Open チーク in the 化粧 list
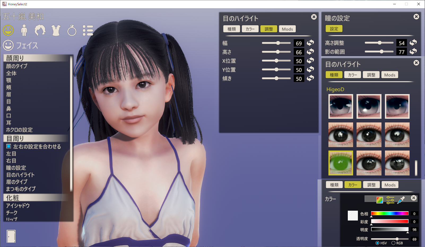The width and height of the screenshot is (425, 247). (x=12, y=213)
